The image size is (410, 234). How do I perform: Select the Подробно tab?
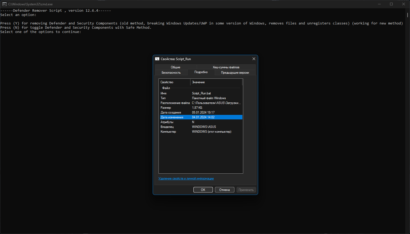click(x=201, y=72)
